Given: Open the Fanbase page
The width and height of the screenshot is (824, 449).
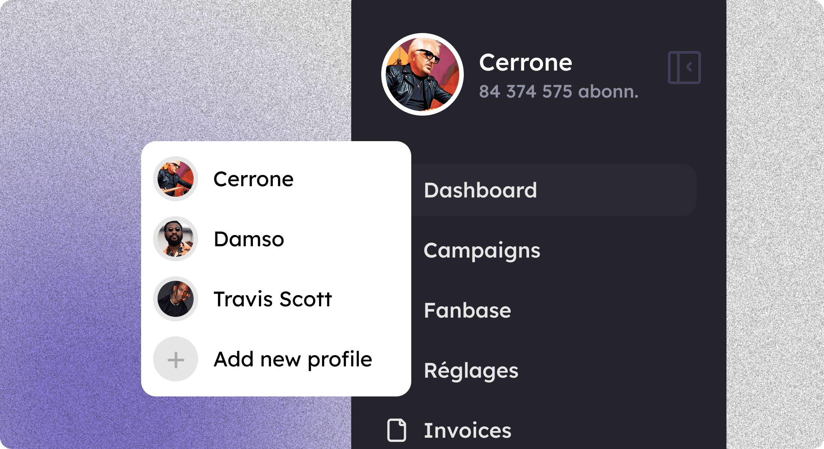Looking at the screenshot, I should [x=468, y=310].
